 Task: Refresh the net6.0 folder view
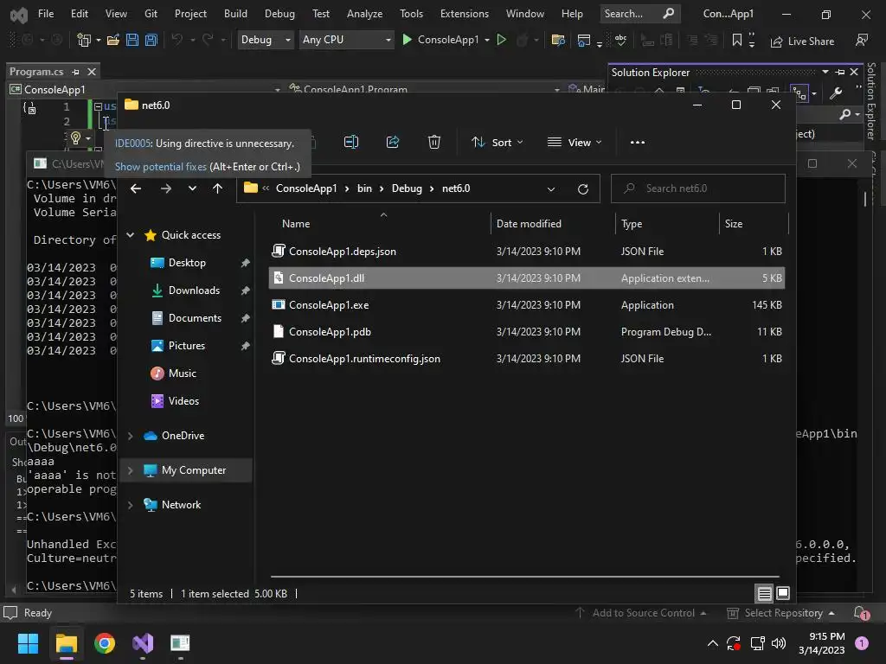(583, 189)
